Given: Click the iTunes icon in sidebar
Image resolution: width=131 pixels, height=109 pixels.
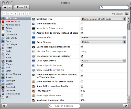Looking at the screenshot, I should [3, 64].
